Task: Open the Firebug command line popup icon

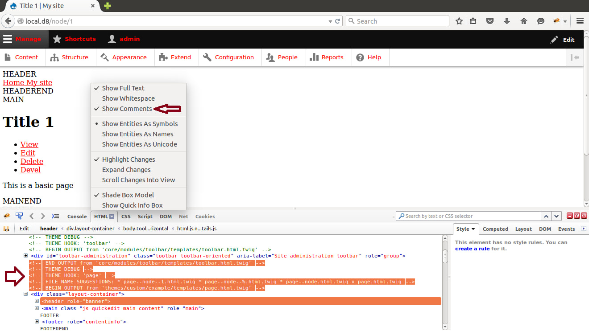Action: click(x=55, y=216)
